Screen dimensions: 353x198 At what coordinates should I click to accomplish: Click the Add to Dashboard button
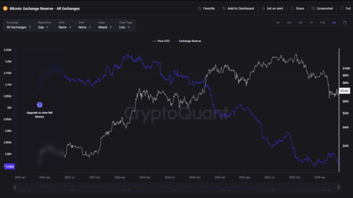238,8
